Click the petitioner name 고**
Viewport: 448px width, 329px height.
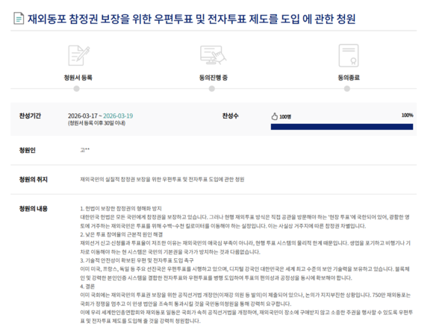coord(85,150)
